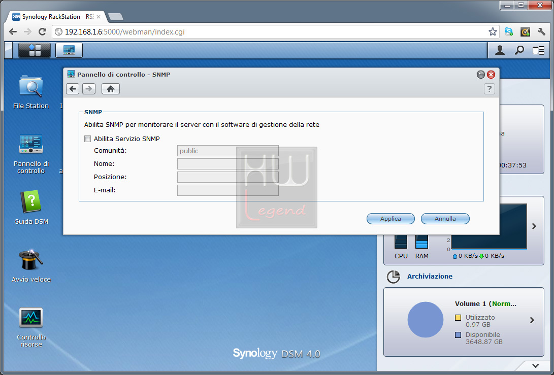Expand the Volume 1 storage details arrow
The height and width of the screenshot is (375, 554).
[x=532, y=320]
